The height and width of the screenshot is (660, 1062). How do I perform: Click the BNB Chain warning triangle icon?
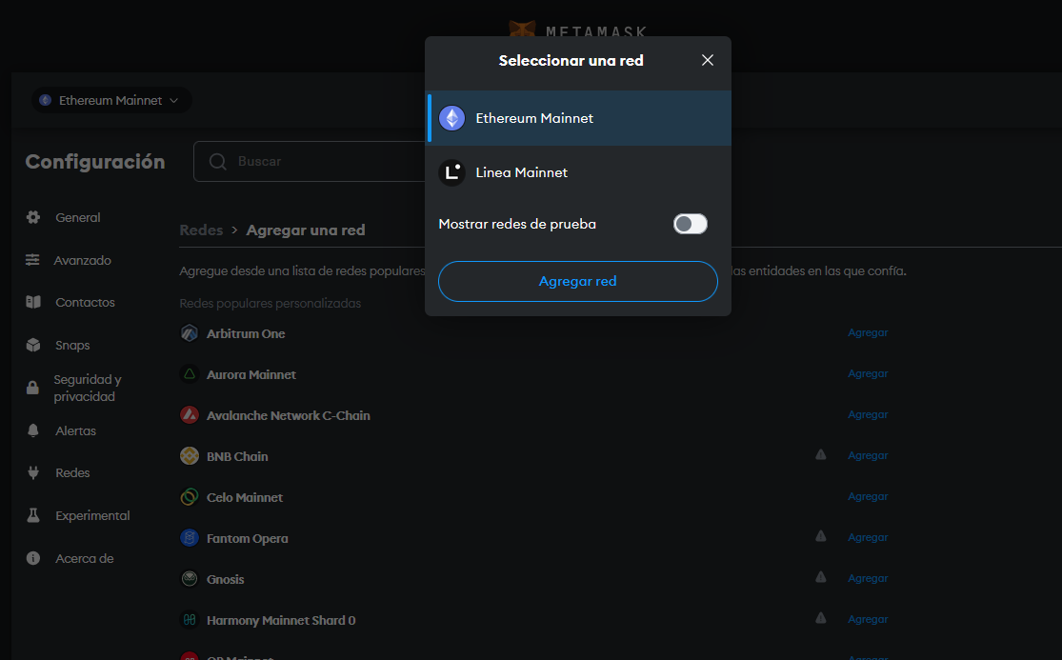click(x=821, y=455)
